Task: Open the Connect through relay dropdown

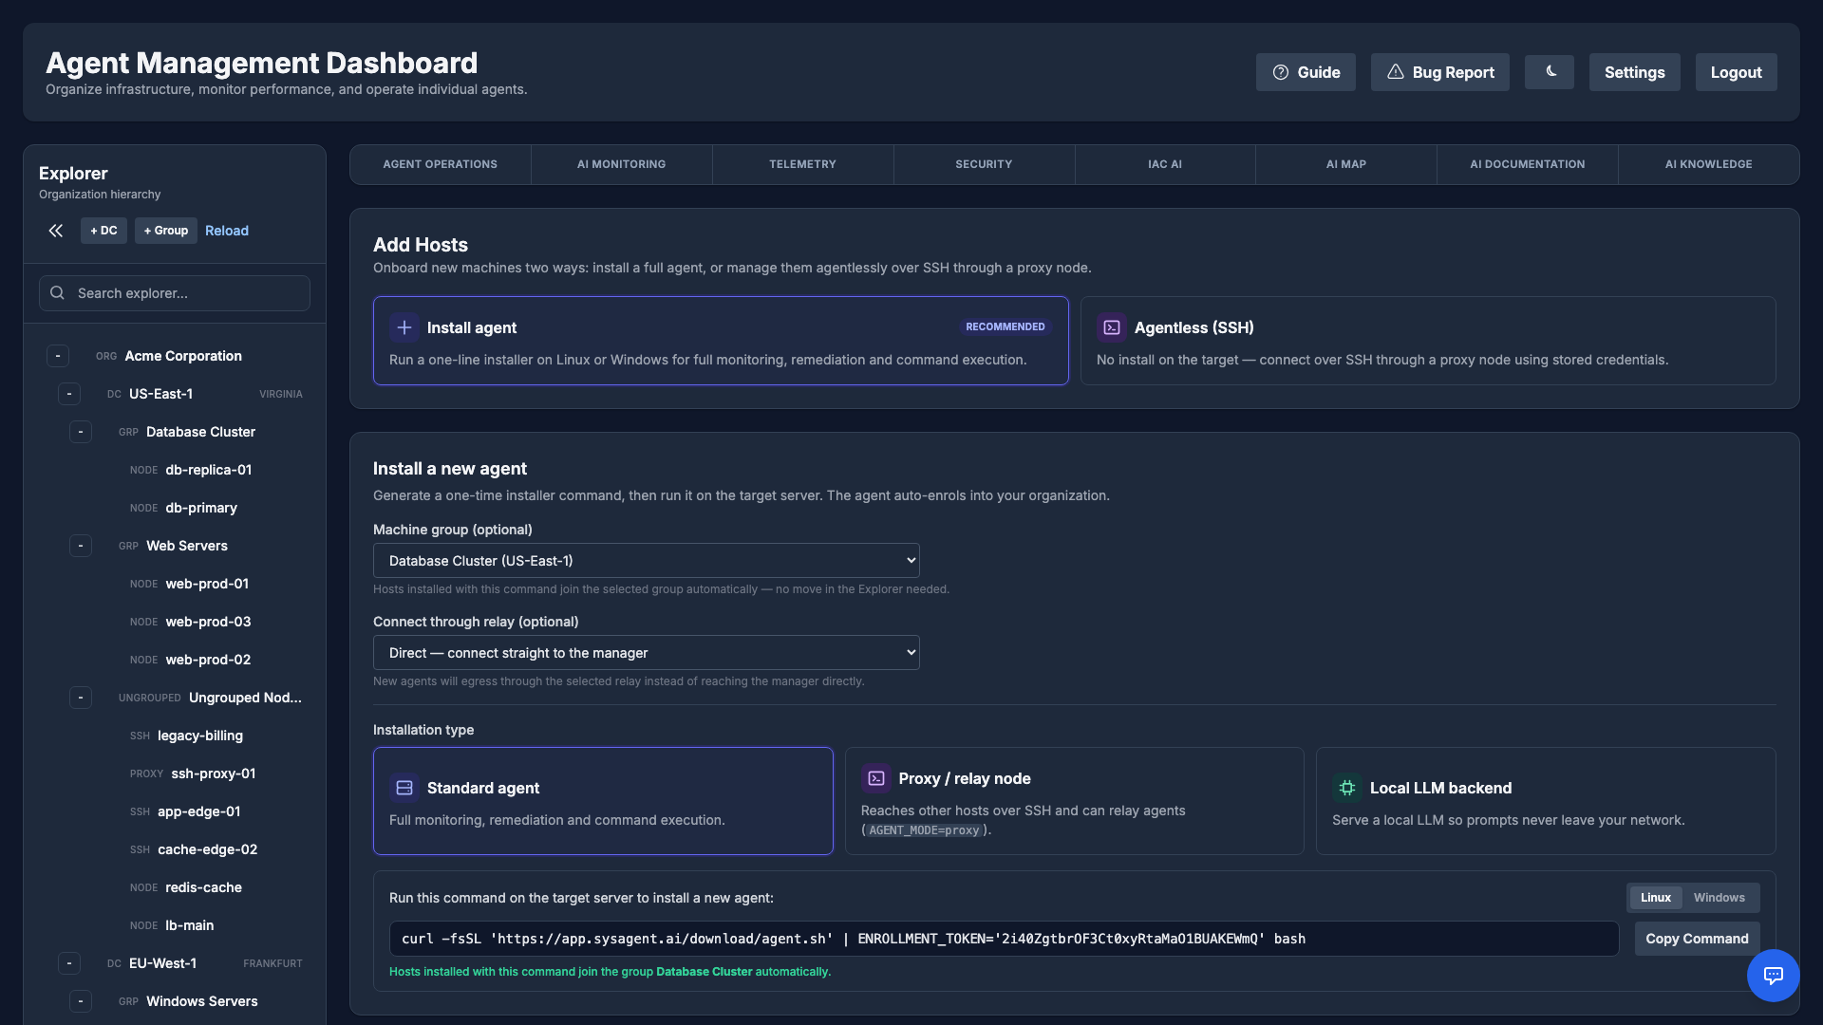Action: pyautogui.click(x=646, y=653)
